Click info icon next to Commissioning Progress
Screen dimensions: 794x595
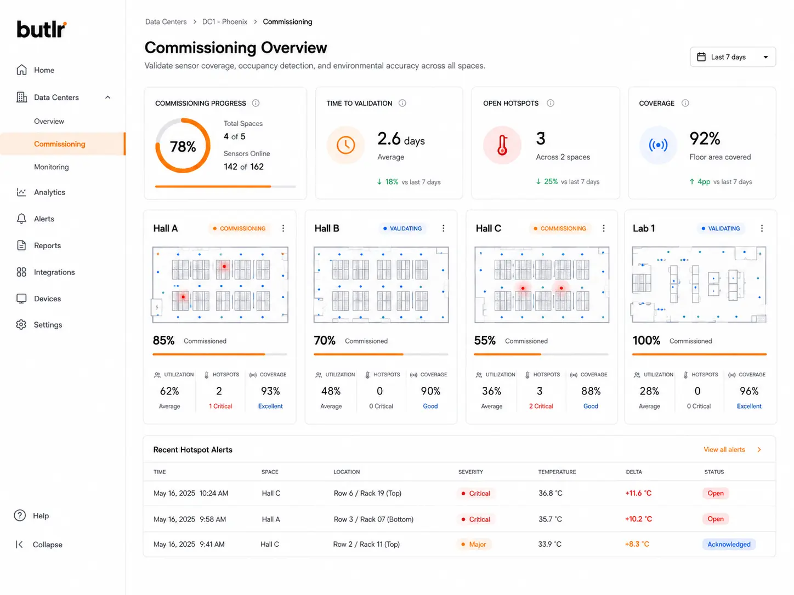click(256, 103)
